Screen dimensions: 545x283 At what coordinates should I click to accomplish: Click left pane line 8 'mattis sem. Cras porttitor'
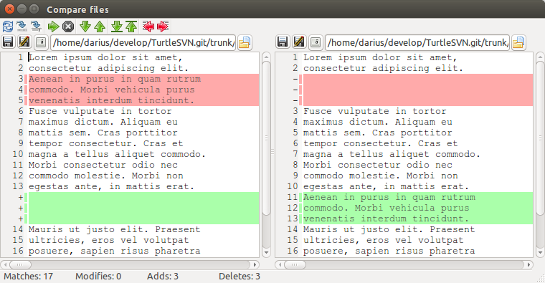tap(103, 133)
